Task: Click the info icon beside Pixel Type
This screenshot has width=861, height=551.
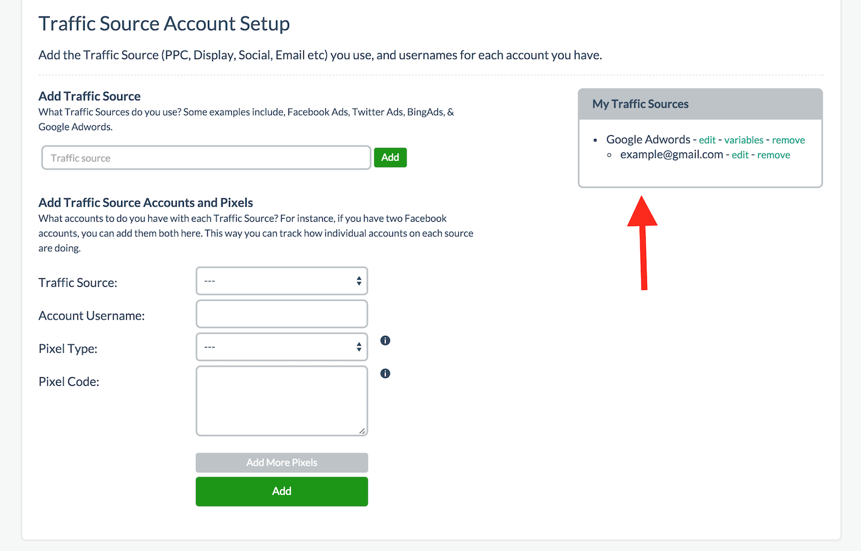Action: coord(386,340)
